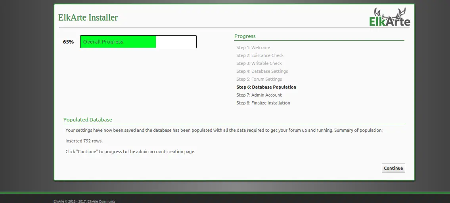This screenshot has height=203, width=450.
Task: Click the ElkArte logo image
Action: (x=390, y=17)
